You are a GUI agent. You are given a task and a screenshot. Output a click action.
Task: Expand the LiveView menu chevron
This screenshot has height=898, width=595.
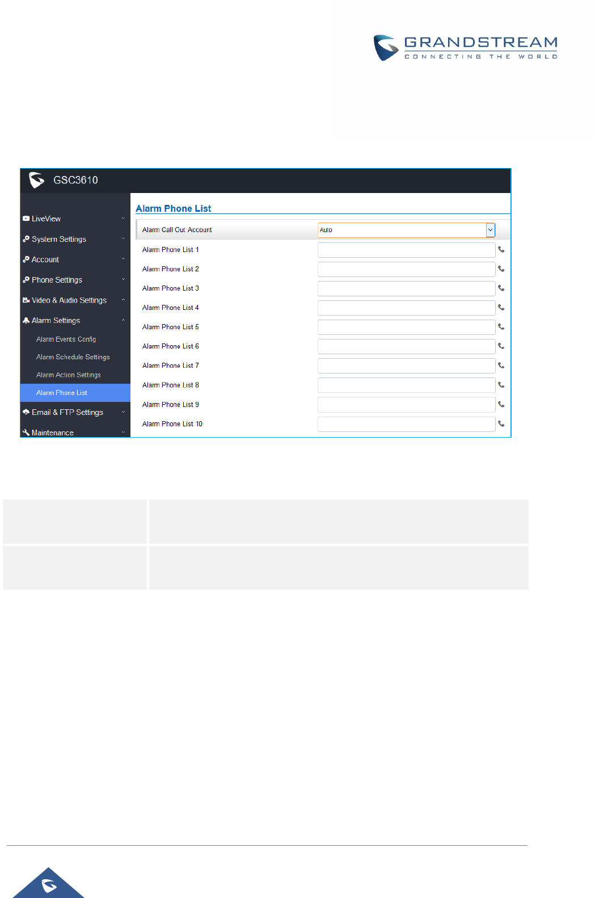click(x=123, y=219)
